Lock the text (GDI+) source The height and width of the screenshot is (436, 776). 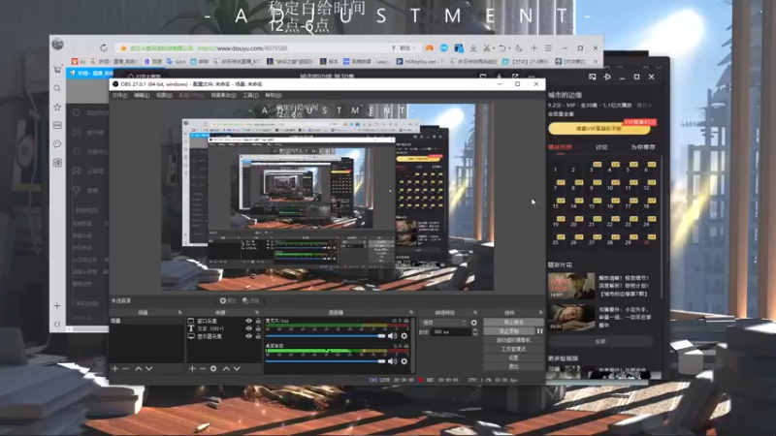(x=258, y=328)
